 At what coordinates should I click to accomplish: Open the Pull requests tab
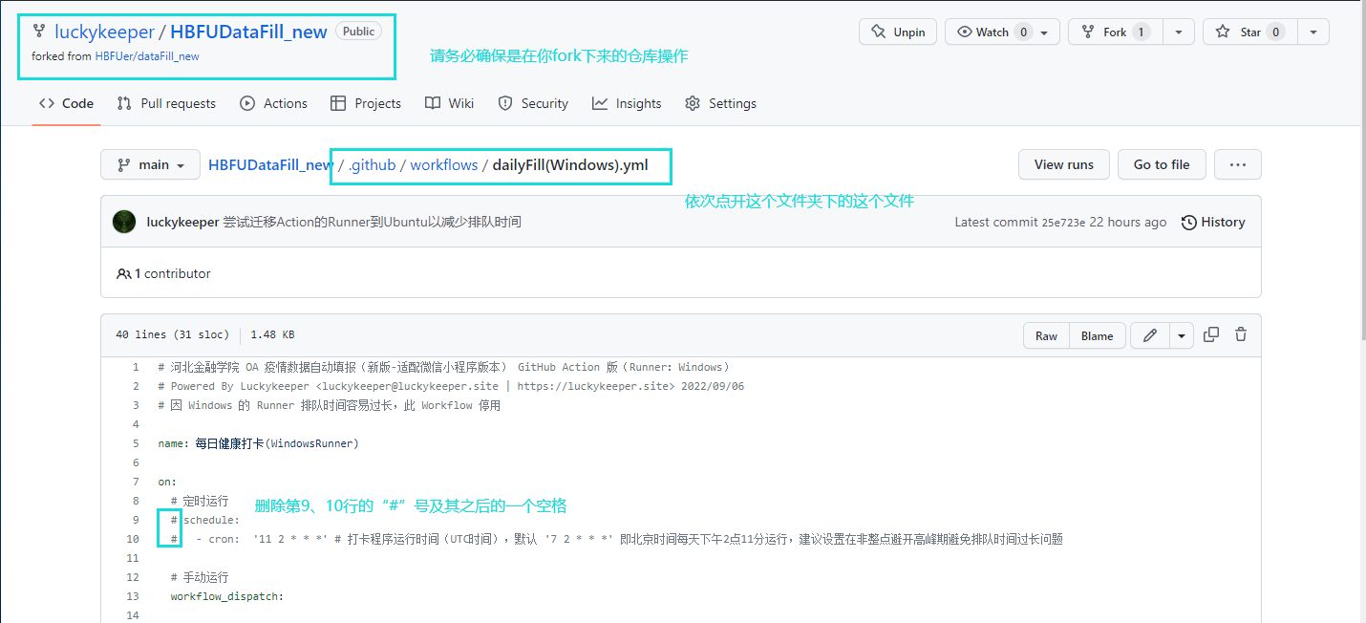tap(166, 103)
